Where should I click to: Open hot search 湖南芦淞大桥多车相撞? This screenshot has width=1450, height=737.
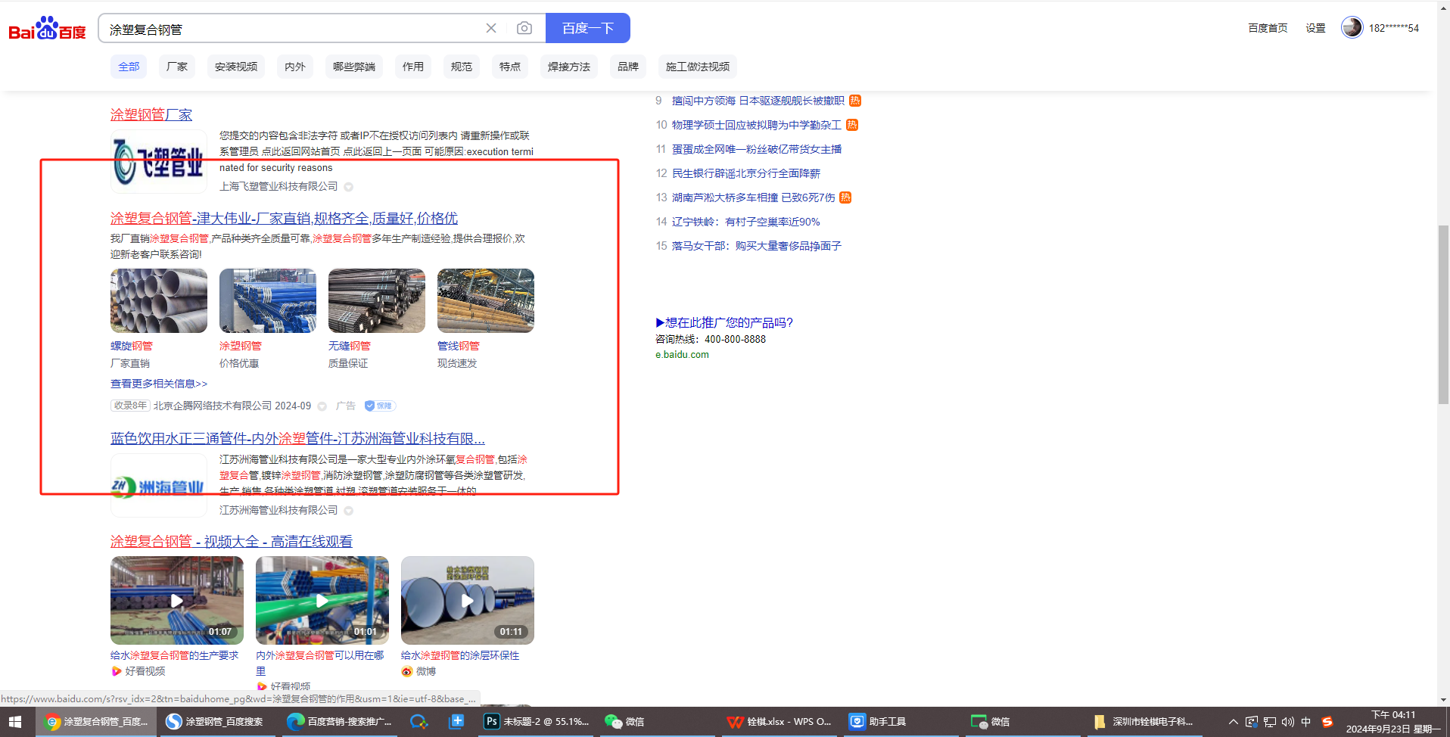[754, 197]
